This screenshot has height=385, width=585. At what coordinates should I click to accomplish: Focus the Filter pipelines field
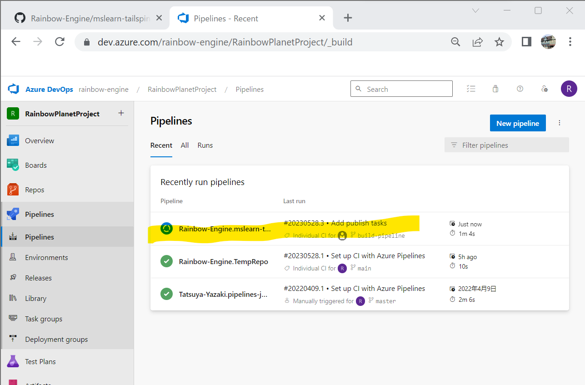(x=506, y=145)
